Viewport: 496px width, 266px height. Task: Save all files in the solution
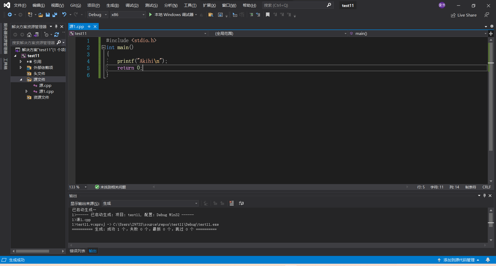click(x=55, y=15)
